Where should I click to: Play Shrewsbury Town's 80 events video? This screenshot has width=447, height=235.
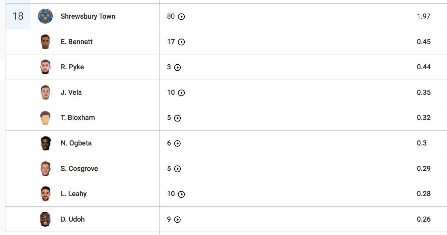point(181,17)
